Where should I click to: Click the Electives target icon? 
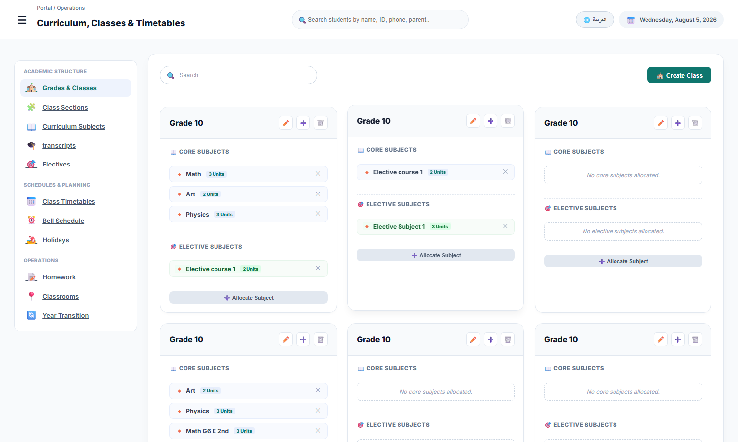point(31,164)
